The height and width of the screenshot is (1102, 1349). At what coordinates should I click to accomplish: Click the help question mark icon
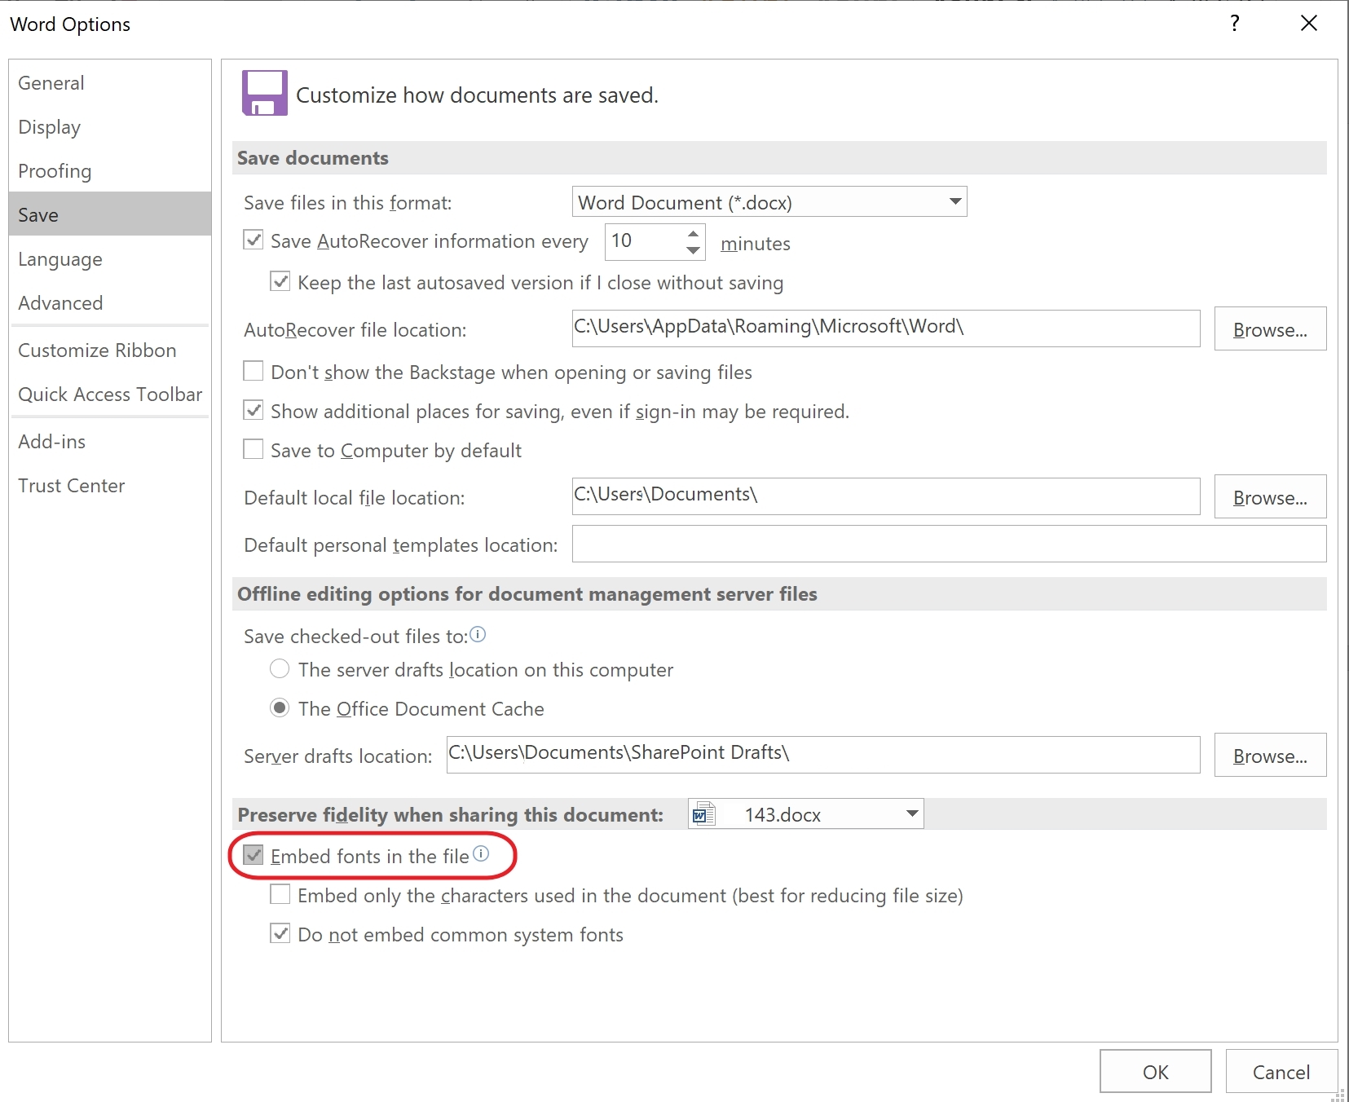click(x=1235, y=24)
